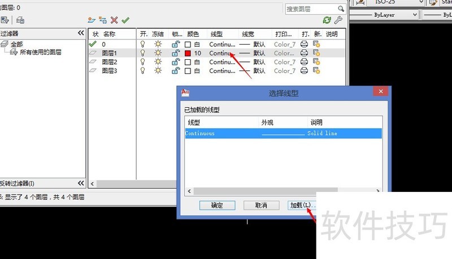The image size is (452, 259).
Task: Click the 线宽 column header
Action: tap(248, 34)
